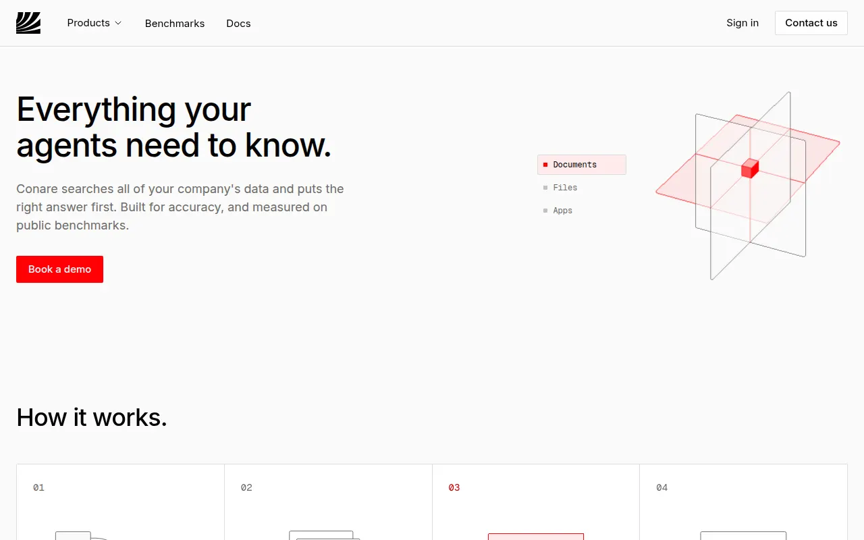Select the Files layer option
The width and height of the screenshot is (864, 540).
pyautogui.click(x=582, y=188)
